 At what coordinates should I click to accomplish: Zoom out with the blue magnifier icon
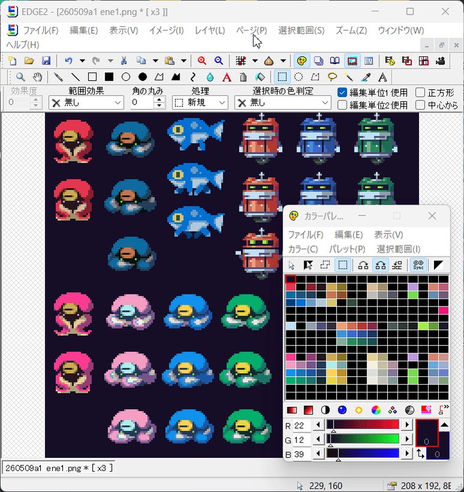(x=219, y=61)
